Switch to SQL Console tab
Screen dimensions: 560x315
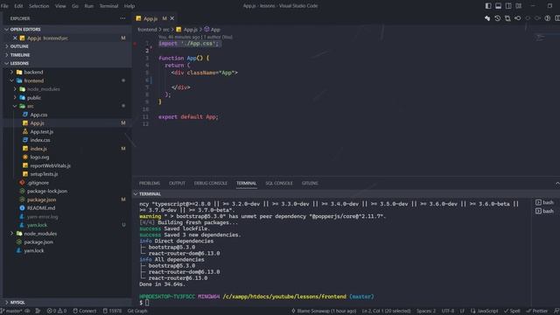tap(279, 183)
